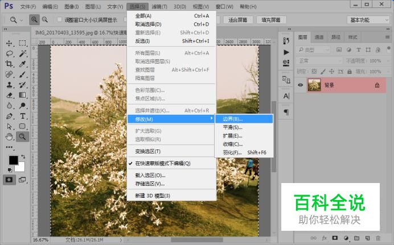The image size is (394, 245).
Task: Click the 填充屏幕 button
Action: tap(271, 20)
